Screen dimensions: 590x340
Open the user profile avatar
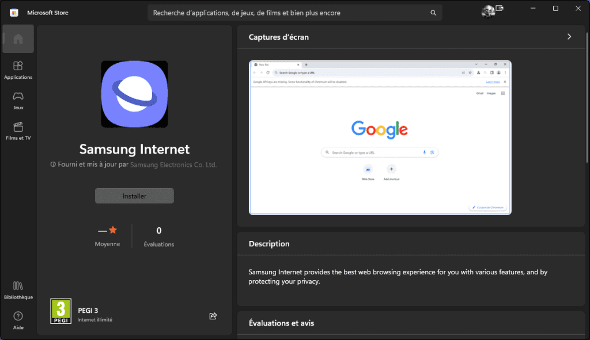tap(488, 12)
